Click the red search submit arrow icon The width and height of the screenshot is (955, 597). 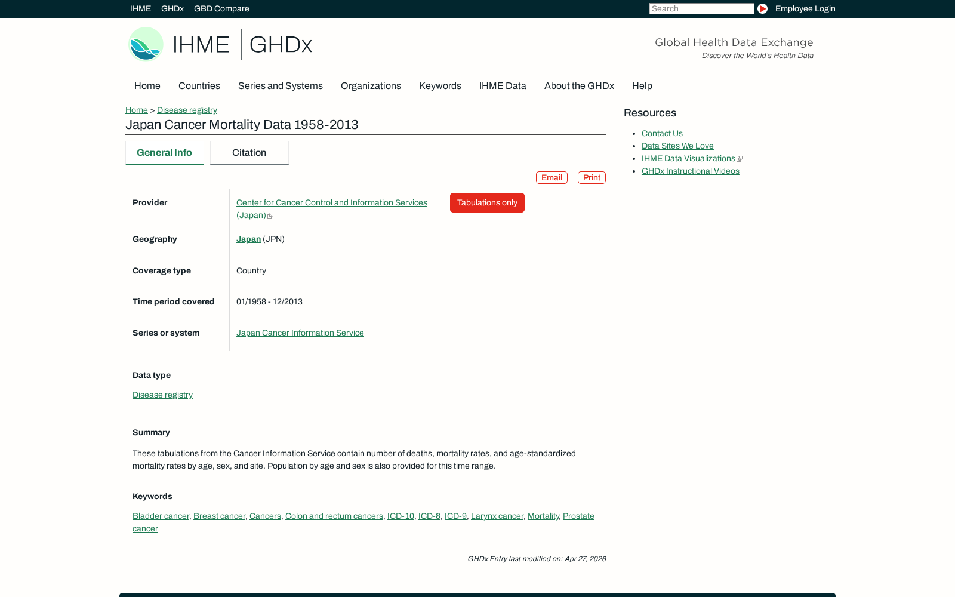[762, 9]
